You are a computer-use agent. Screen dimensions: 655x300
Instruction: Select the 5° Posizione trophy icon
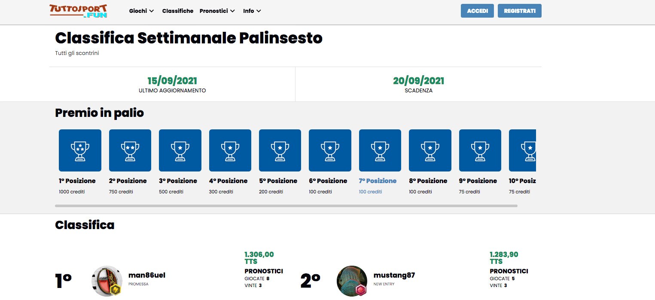[x=280, y=150]
